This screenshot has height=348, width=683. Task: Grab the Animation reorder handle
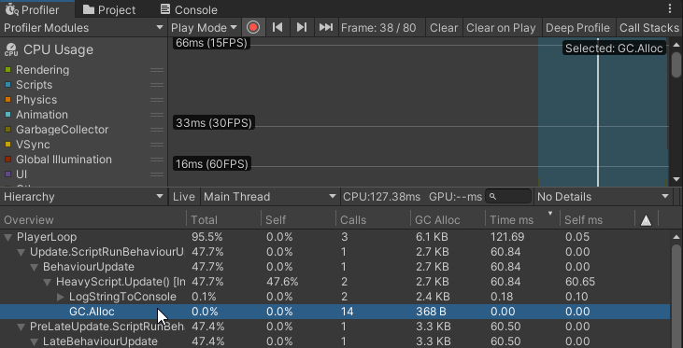click(x=157, y=115)
